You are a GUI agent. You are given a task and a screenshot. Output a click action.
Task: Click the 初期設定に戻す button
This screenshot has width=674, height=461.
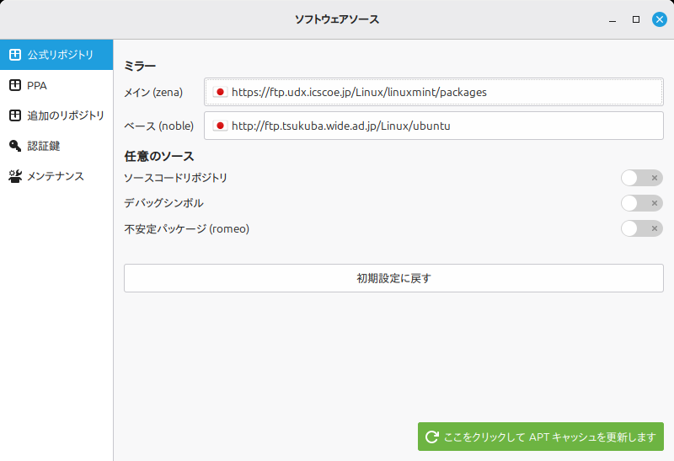pyautogui.click(x=393, y=278)
